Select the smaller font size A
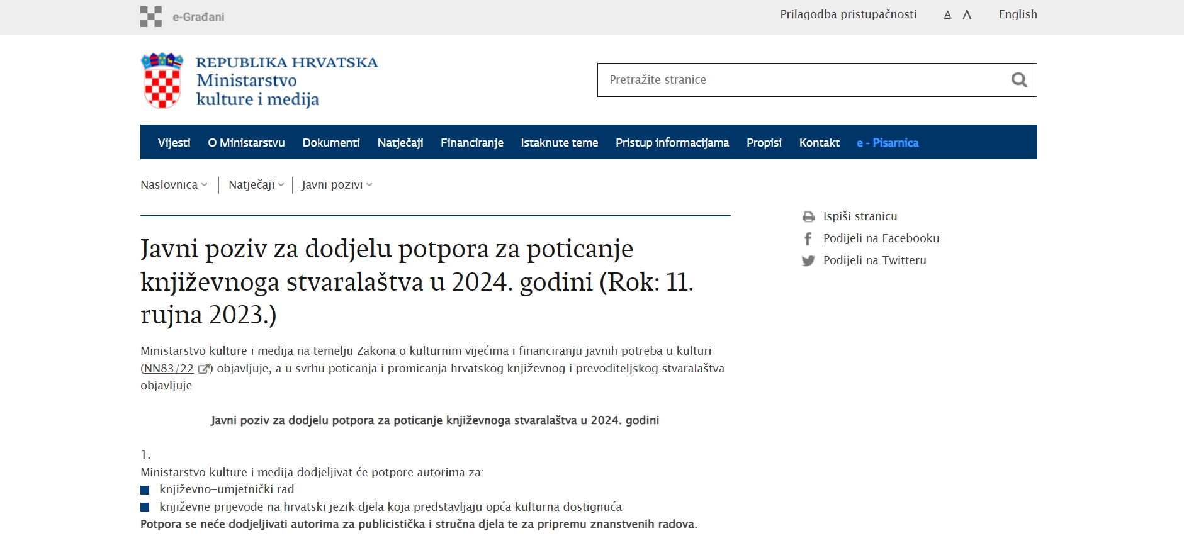The width and height of the screenshot is (1184, 548). click(x=947, y=14)
